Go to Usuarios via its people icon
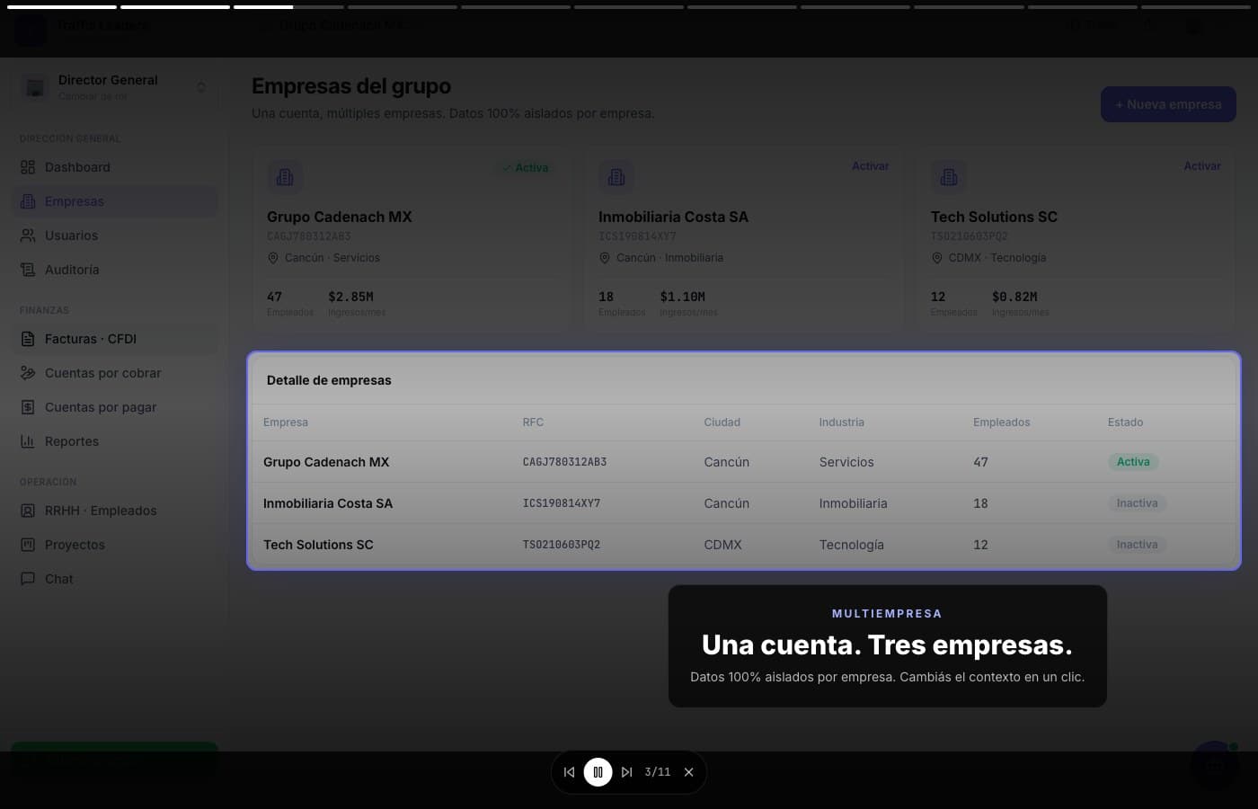The height and width of the screenshot is (809, 1258). [x=28, y=236]
